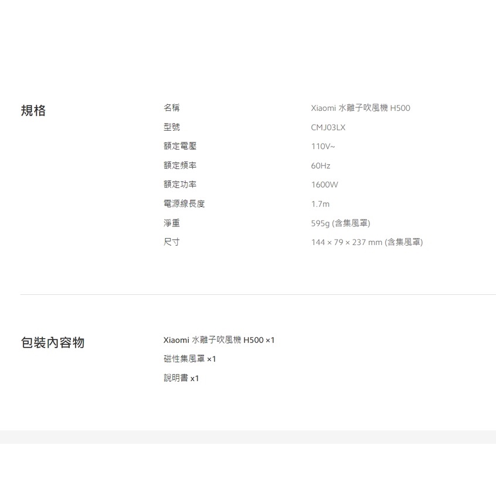Click the 規格 section heading

click(x=33, y=110)
